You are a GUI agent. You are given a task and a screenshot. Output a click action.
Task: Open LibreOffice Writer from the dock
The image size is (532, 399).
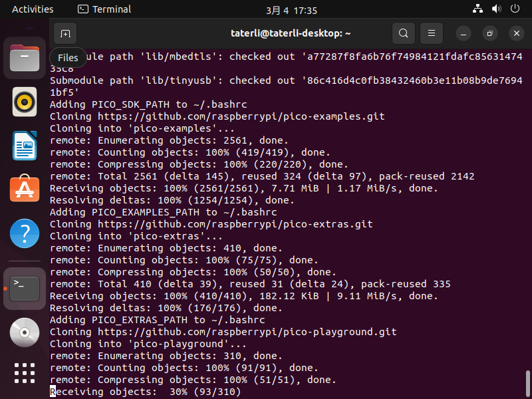click(x=25, y=146)
